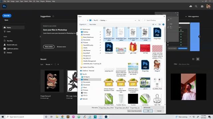Select Network in the navigation tree

(85, 99)
